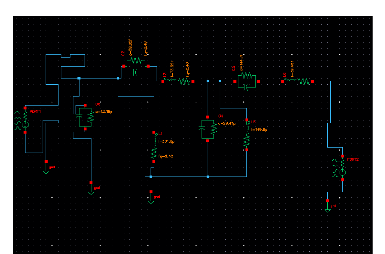Select the PORT1 source symbol

tap(22, 120)
